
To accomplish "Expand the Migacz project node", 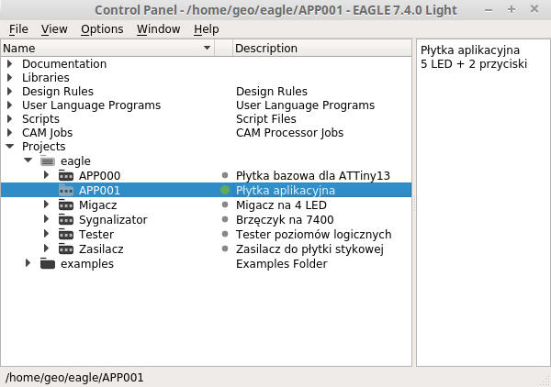I will (46, 205).
